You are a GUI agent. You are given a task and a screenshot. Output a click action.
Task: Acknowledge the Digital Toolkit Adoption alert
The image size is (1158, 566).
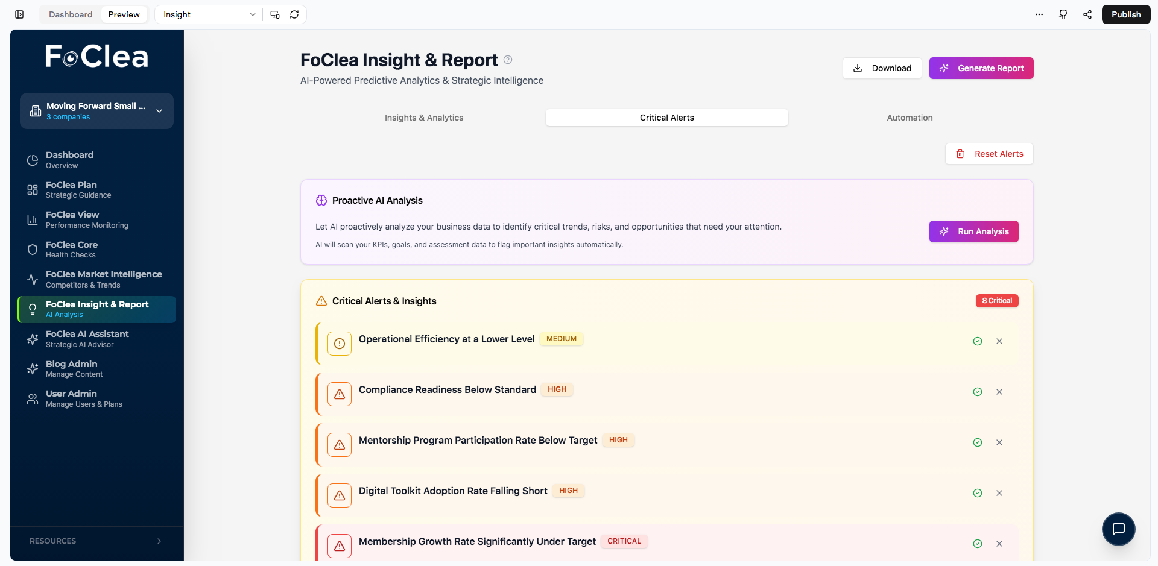(x=977, y=492)
